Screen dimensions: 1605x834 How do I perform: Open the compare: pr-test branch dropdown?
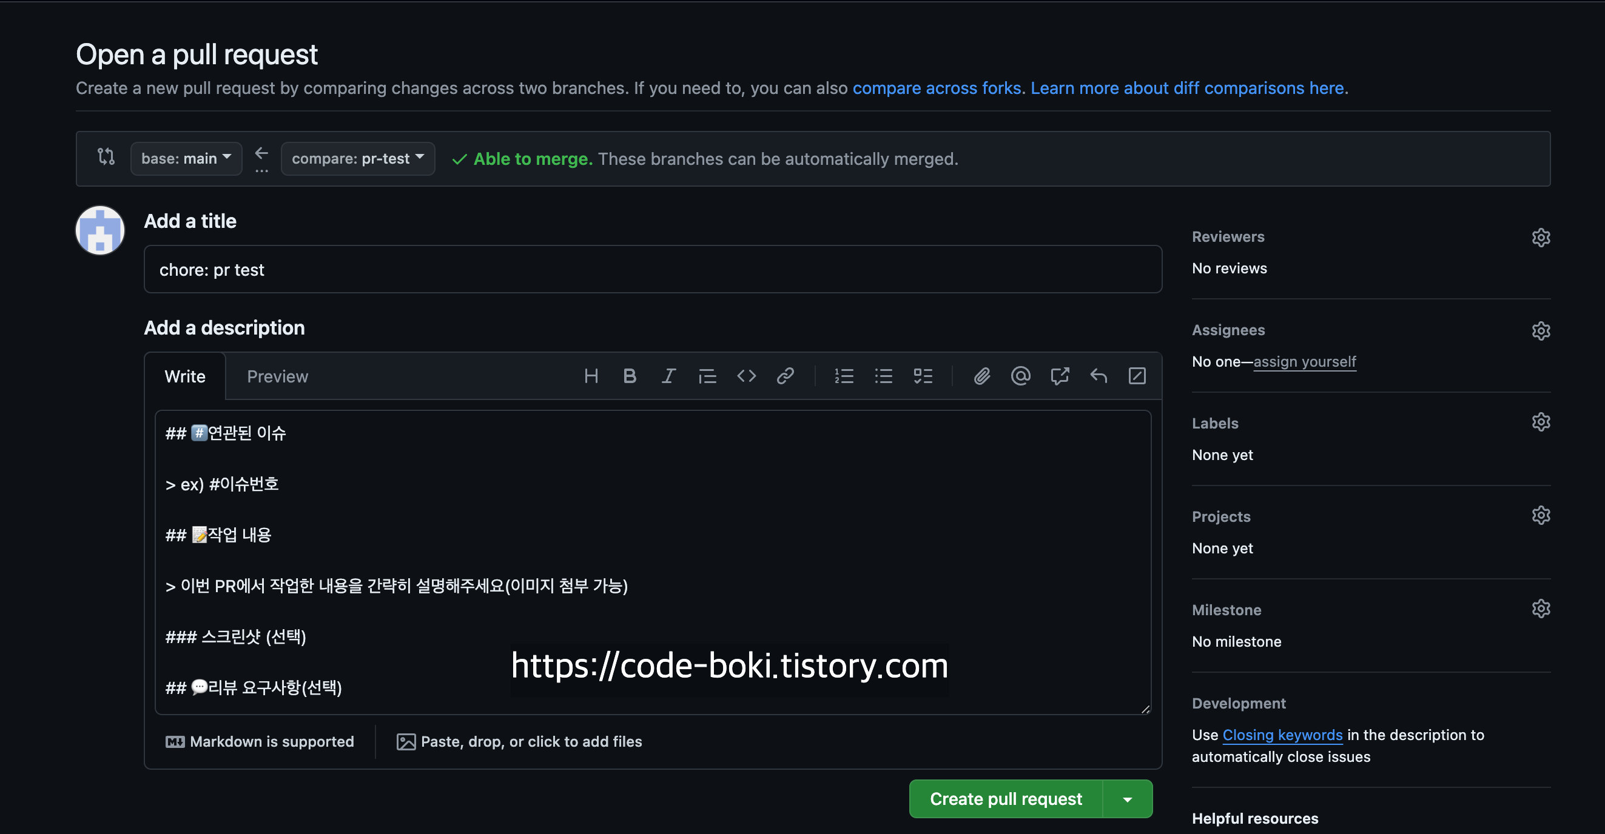tap(358, 159)
